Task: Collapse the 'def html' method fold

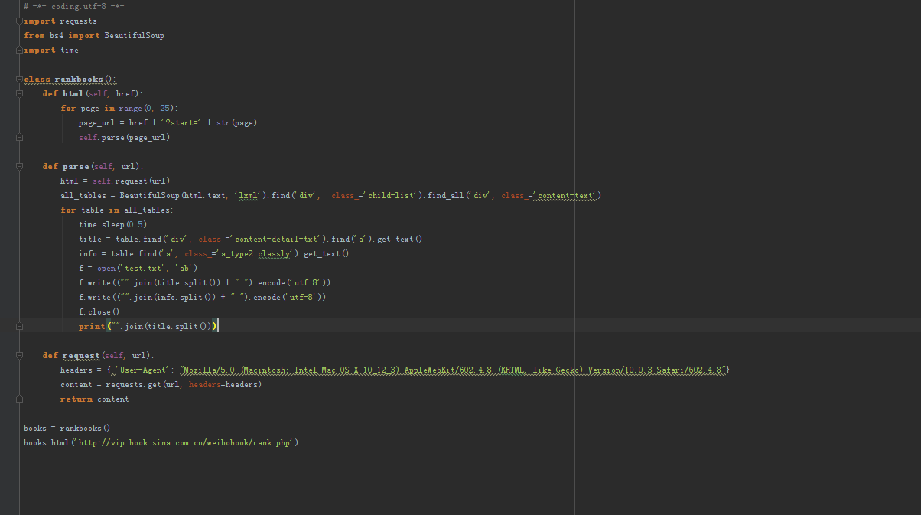Action: click(x=20, y=93)
